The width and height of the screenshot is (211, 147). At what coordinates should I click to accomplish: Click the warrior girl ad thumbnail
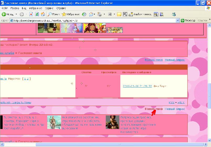[x=113, y=122]
